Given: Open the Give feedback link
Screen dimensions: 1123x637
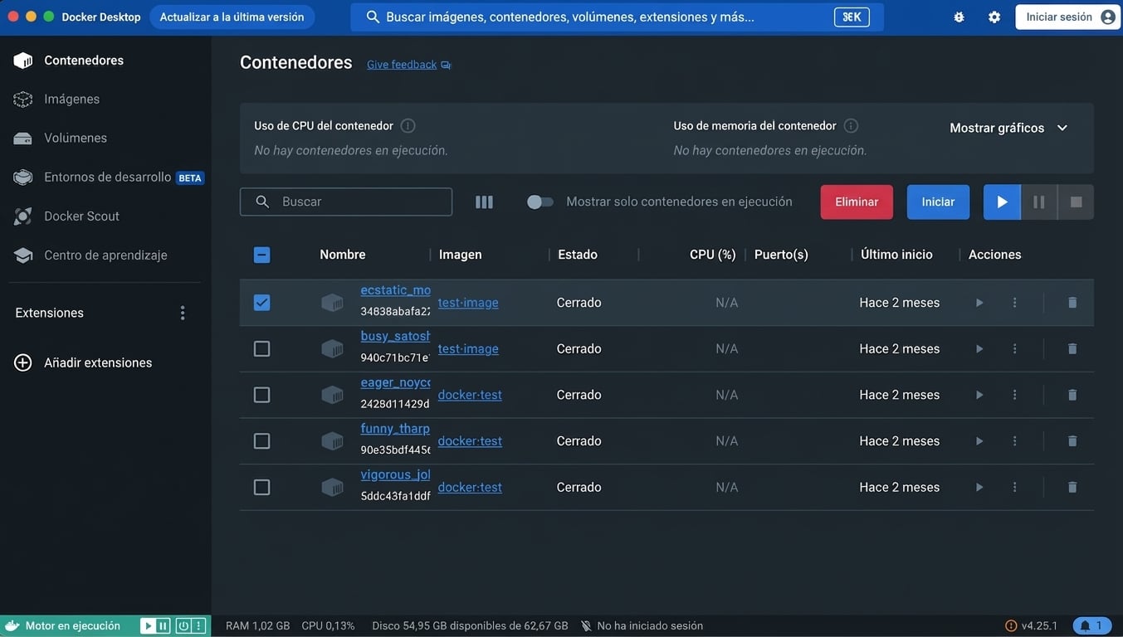Looking at the screenshot, I should (x=408, y=65).
